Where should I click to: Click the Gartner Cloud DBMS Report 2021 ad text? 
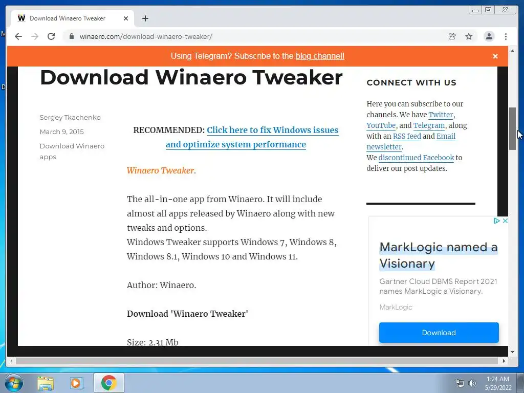click(x=438, y=287)
